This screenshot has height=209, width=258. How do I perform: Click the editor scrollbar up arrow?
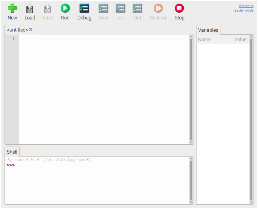pos(191,36)
